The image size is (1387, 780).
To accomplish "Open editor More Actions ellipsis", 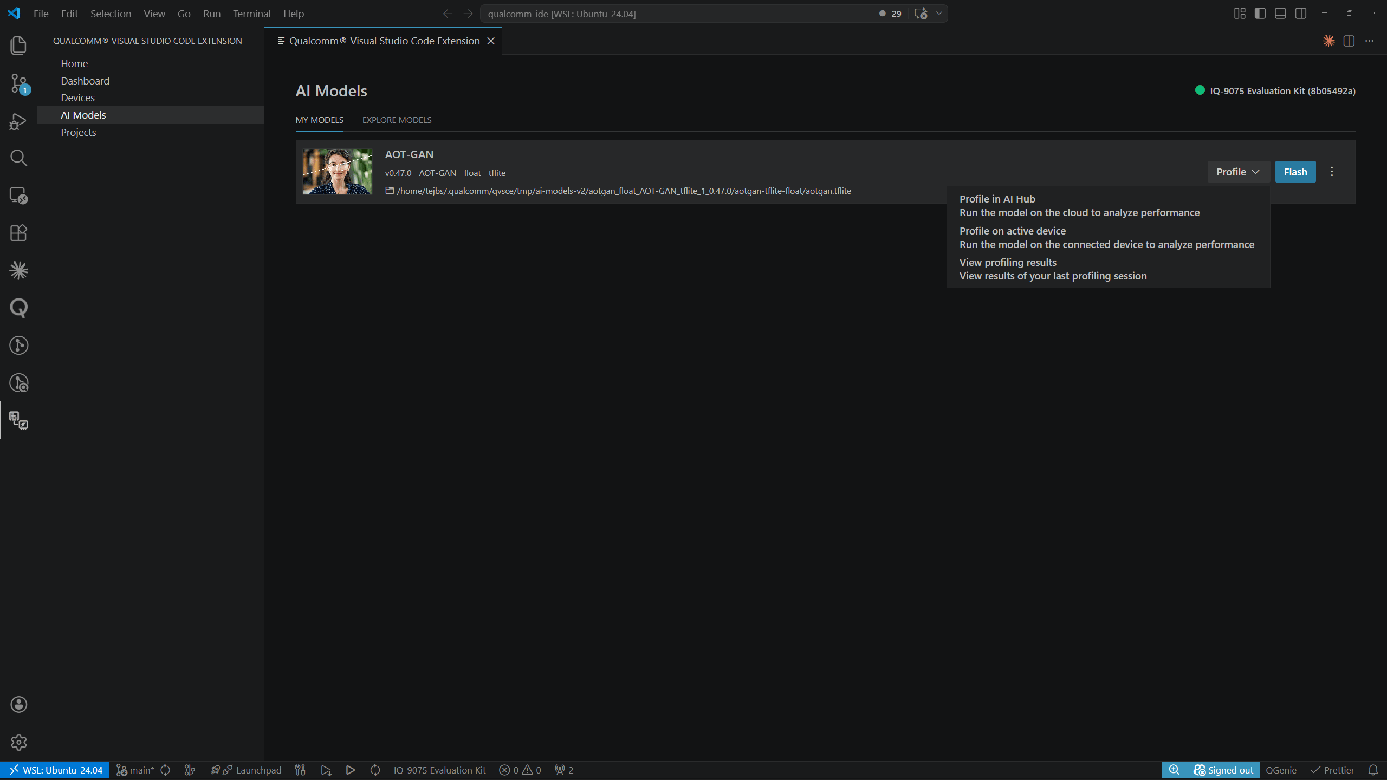I will [1369, 41].
